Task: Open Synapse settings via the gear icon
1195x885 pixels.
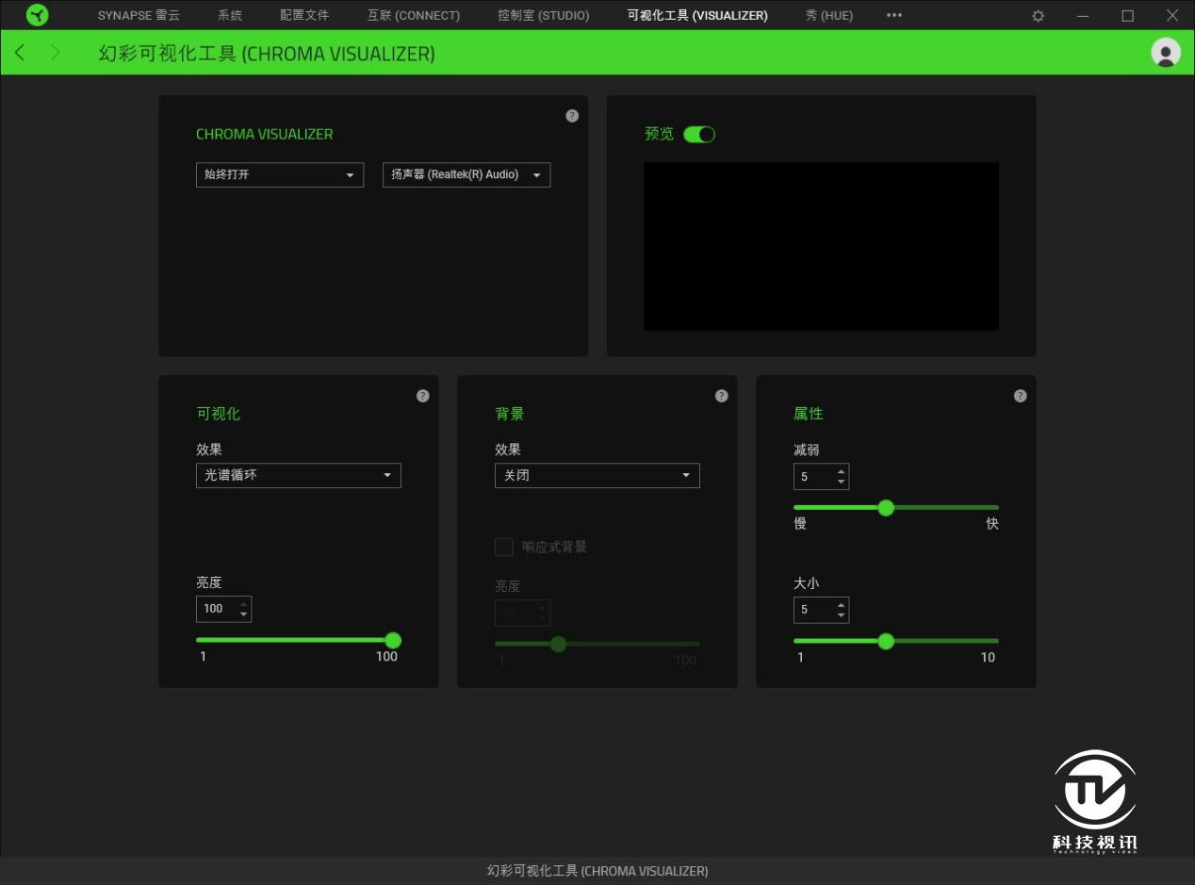Action: coord(1038,15)
